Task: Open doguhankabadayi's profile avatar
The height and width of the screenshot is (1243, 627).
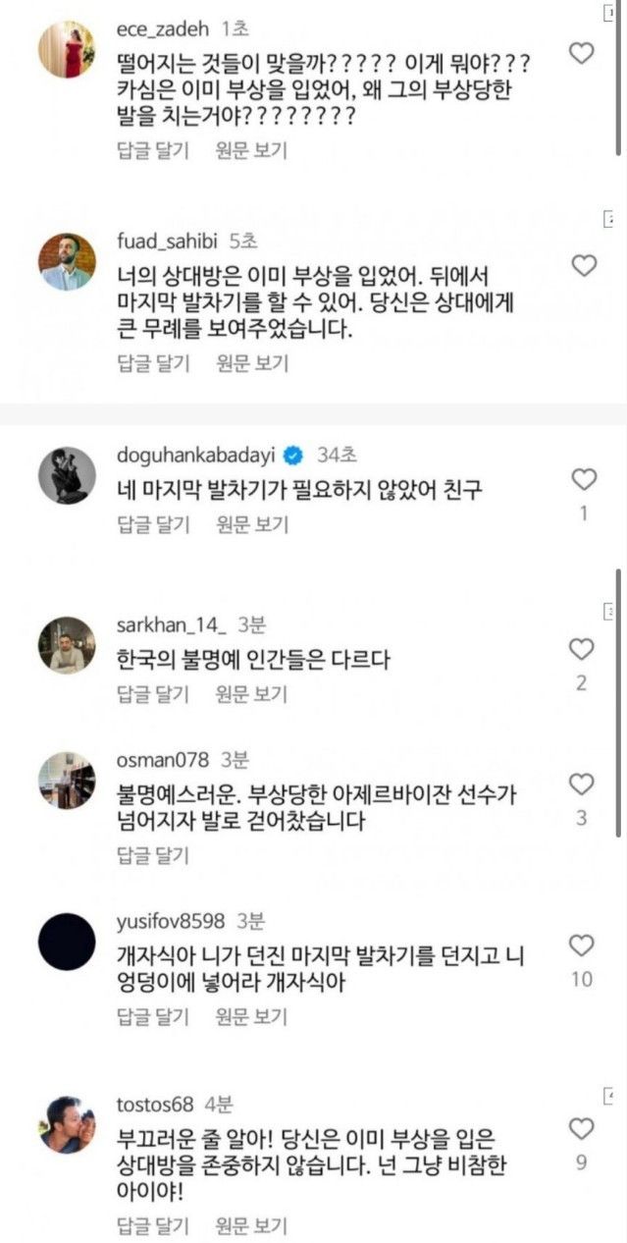Action: [x=67, y=475]
